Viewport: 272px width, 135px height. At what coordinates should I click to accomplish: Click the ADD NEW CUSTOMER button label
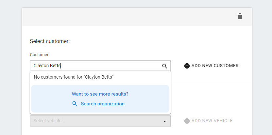pyautogui.click(x=215, y=66)
